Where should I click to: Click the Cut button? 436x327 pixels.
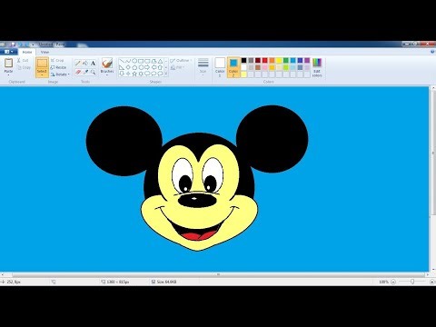pos(23,61)
